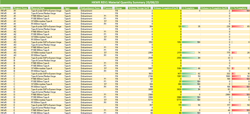Click the Volume to Complete [m3] filter button

click(x=230, y=8)
